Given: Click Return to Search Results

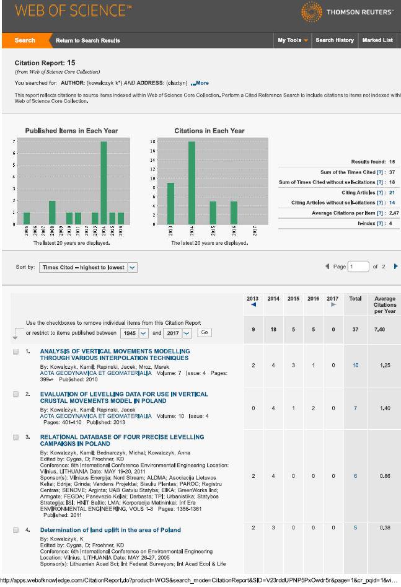Looking at the screenshot, I should (x=88, y=40).
